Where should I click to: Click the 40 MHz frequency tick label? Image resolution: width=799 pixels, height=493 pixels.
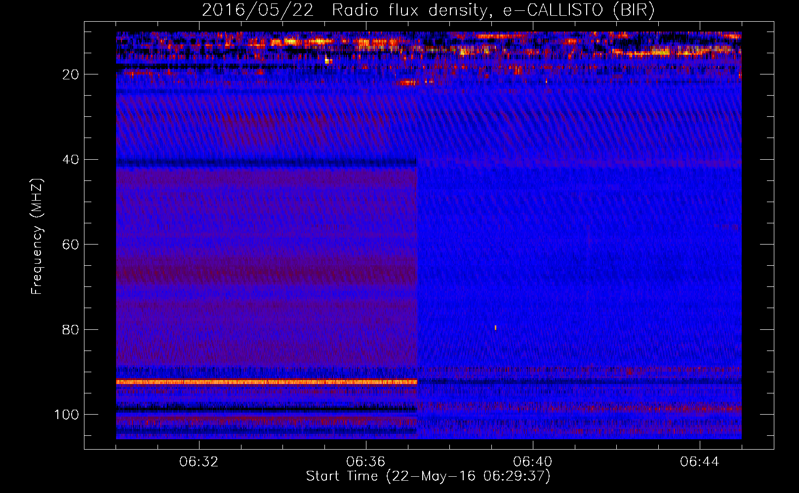(x=71, y=160)
